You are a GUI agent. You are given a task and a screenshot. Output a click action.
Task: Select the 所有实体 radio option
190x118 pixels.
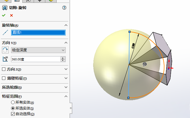13,102
